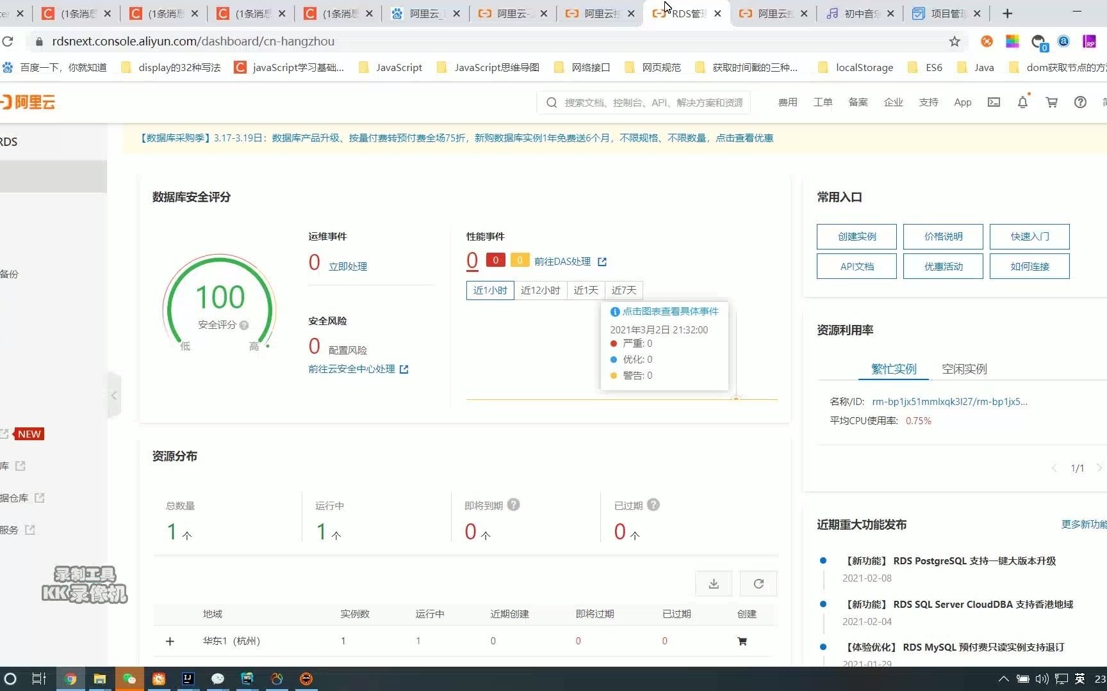Open the 费用 header menu
Viewport: 1107px width, 691px height.
pyautogui.click(x=787, y=102)
